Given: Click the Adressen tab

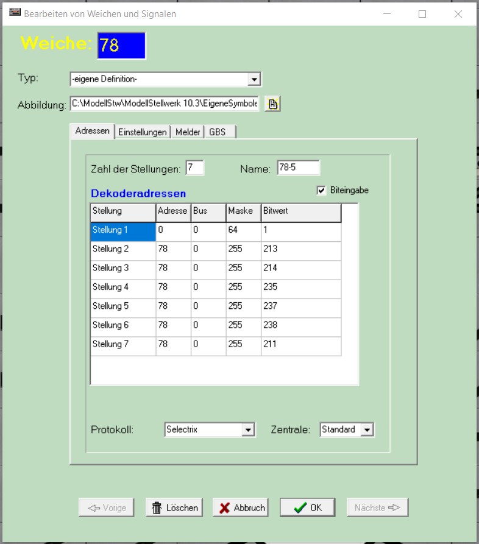Looking at the screenshot, I should 92,132.
